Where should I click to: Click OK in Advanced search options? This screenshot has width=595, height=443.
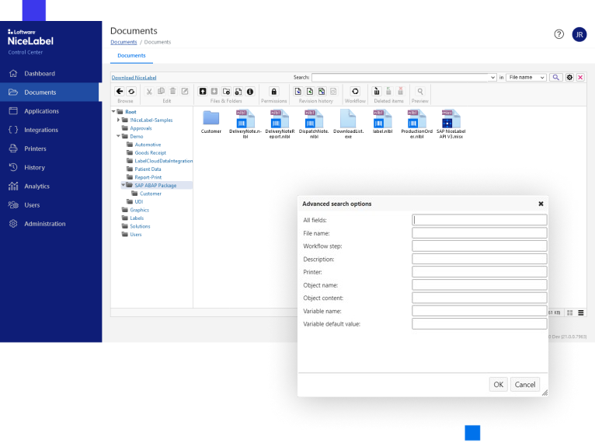[498, 384]
